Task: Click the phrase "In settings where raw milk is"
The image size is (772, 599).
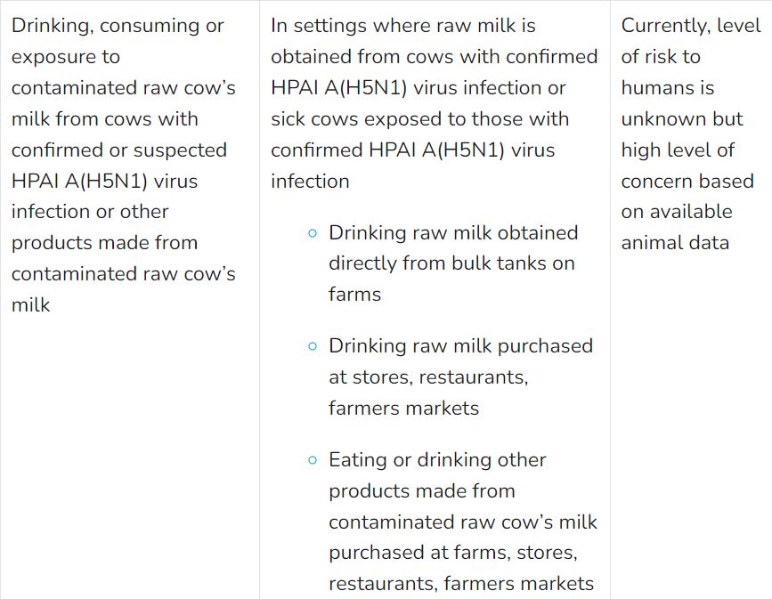Action: (x=402, y=26)
